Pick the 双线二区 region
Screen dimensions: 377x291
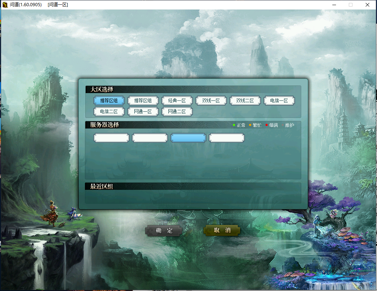click(245, 100)
